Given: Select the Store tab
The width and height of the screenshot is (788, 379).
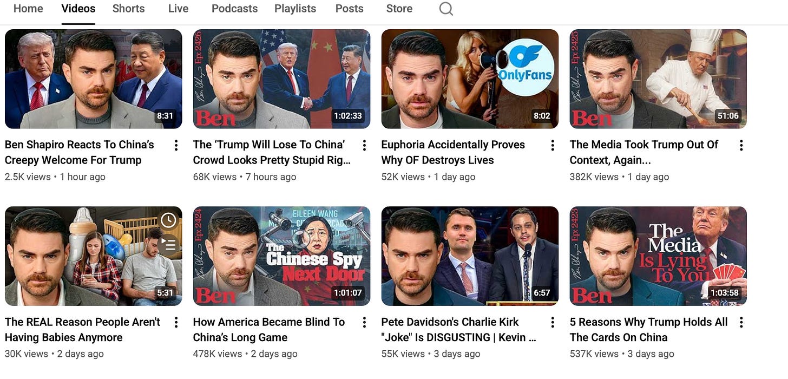Looking at the screenshot, I should coord(399,9).
